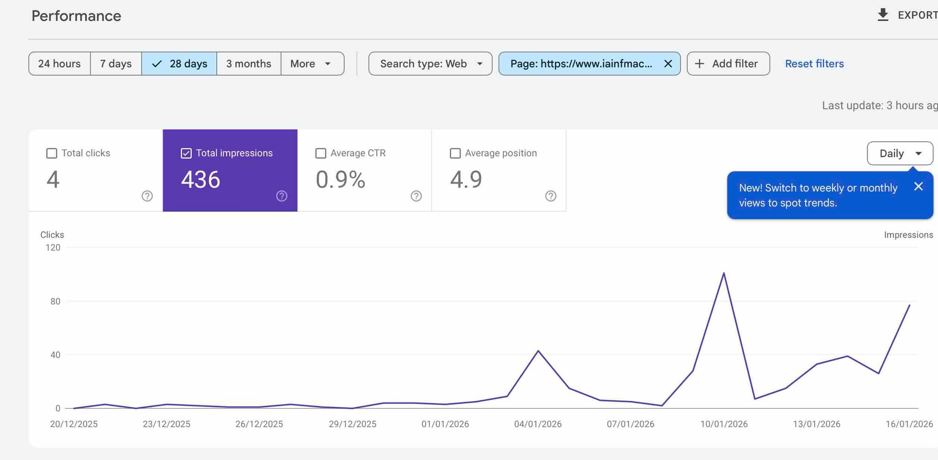Enable the Average position checkbox
Viewport: 938px width, 460px height.
click(x=455, y=153)
